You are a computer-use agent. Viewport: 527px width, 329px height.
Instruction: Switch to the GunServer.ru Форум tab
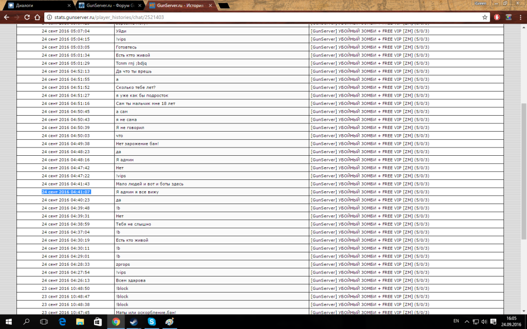pyautogui.click(x=107, y=6)
